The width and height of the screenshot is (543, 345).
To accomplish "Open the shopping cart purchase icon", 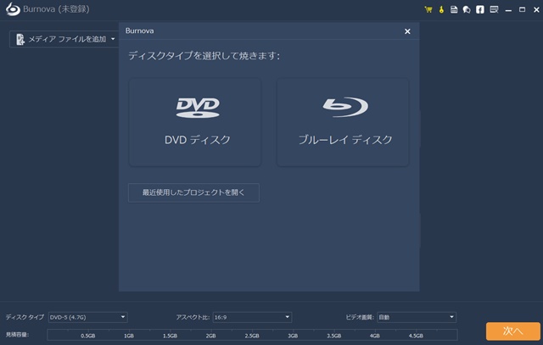I will click(x=428, y=9).
